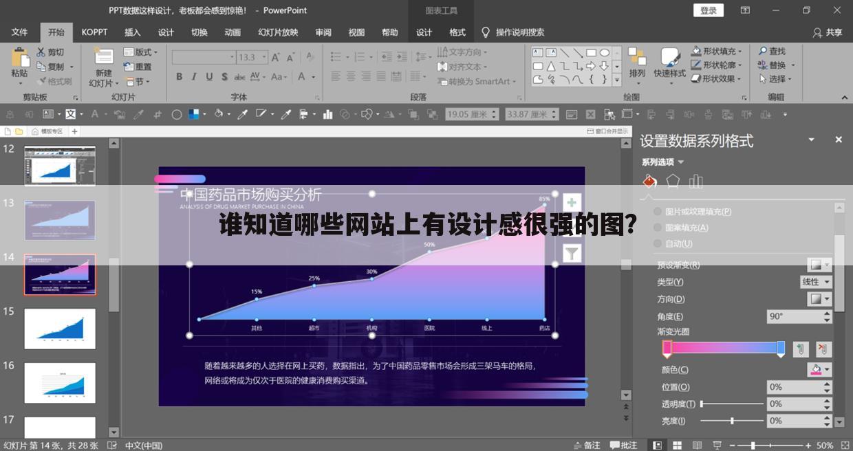
Task: Open Effects pentagon tab in format pane
Action: click(673, 181)
